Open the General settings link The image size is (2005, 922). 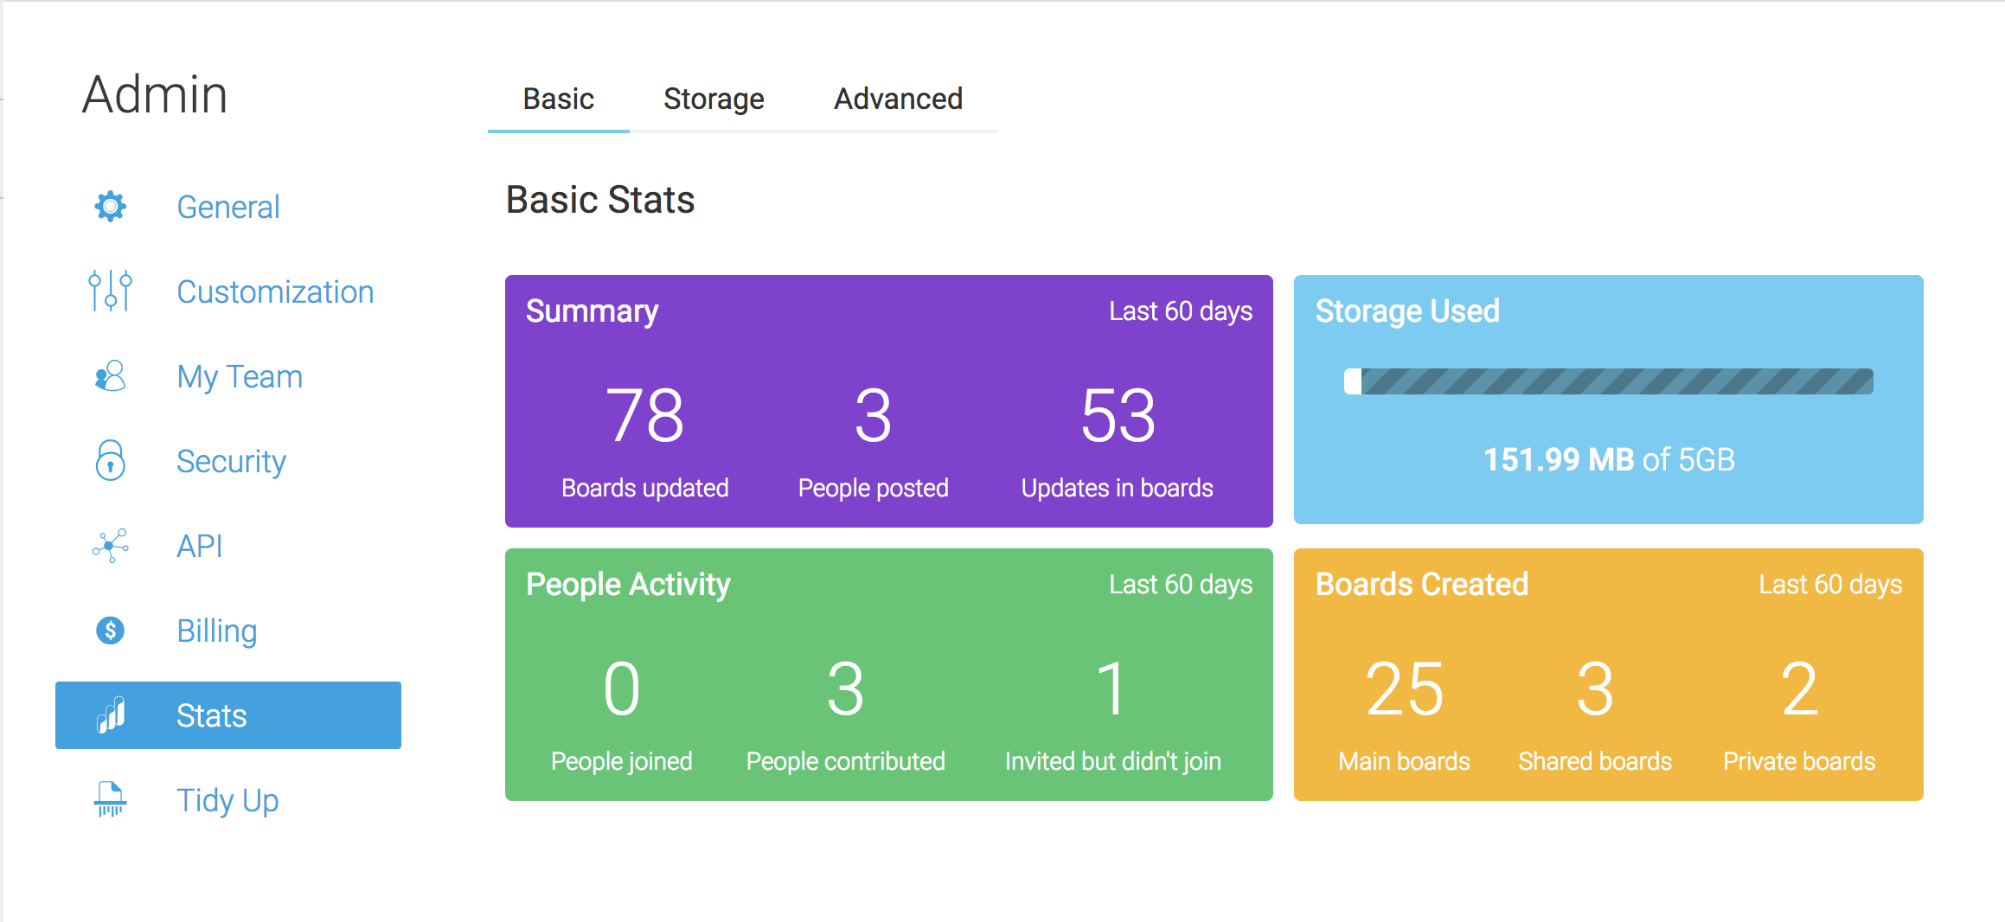pos(228,208)
